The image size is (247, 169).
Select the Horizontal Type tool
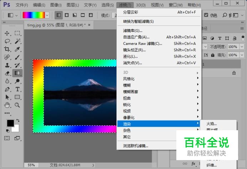[x=17, y=89]
